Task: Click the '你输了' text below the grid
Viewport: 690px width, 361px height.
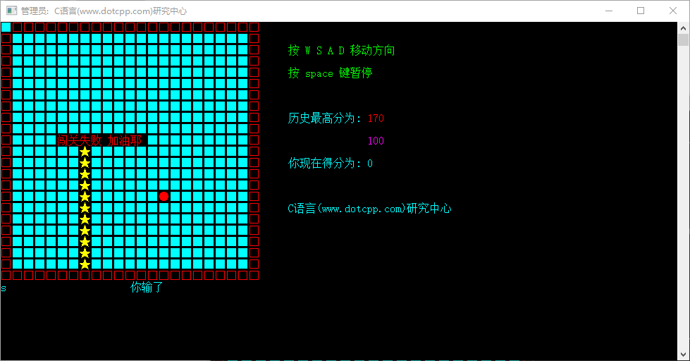Action: (147, 287)
